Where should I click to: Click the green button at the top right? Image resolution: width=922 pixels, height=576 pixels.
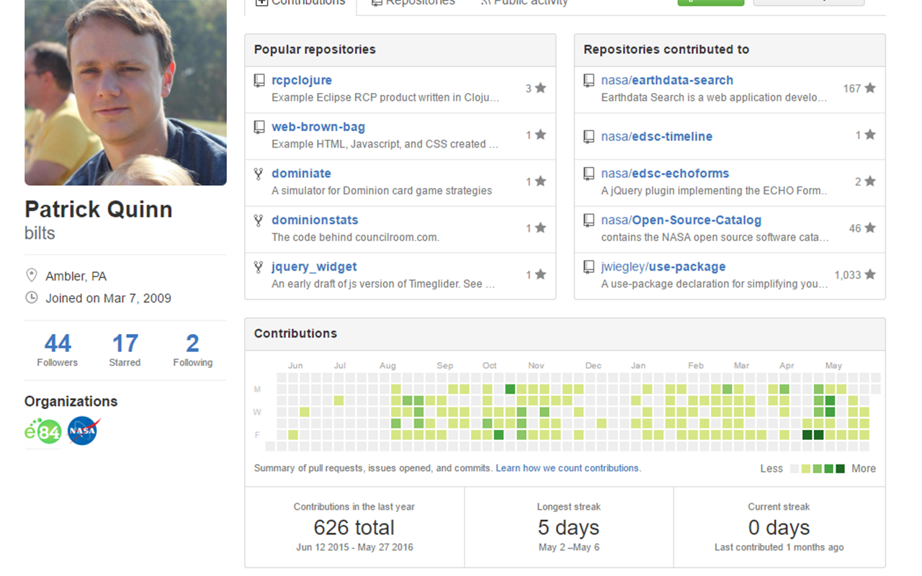coord(710,2)
